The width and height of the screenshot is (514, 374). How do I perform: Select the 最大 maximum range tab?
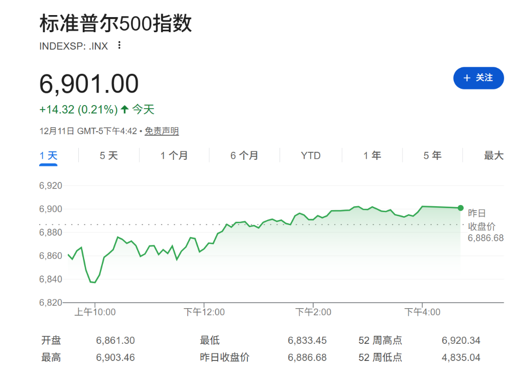(493, 155)
